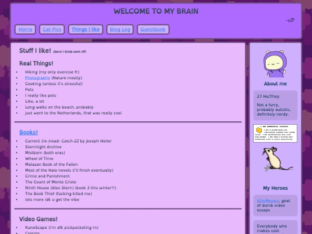Click the small rat icon in header
312x234 pixels.
point(290,20)
